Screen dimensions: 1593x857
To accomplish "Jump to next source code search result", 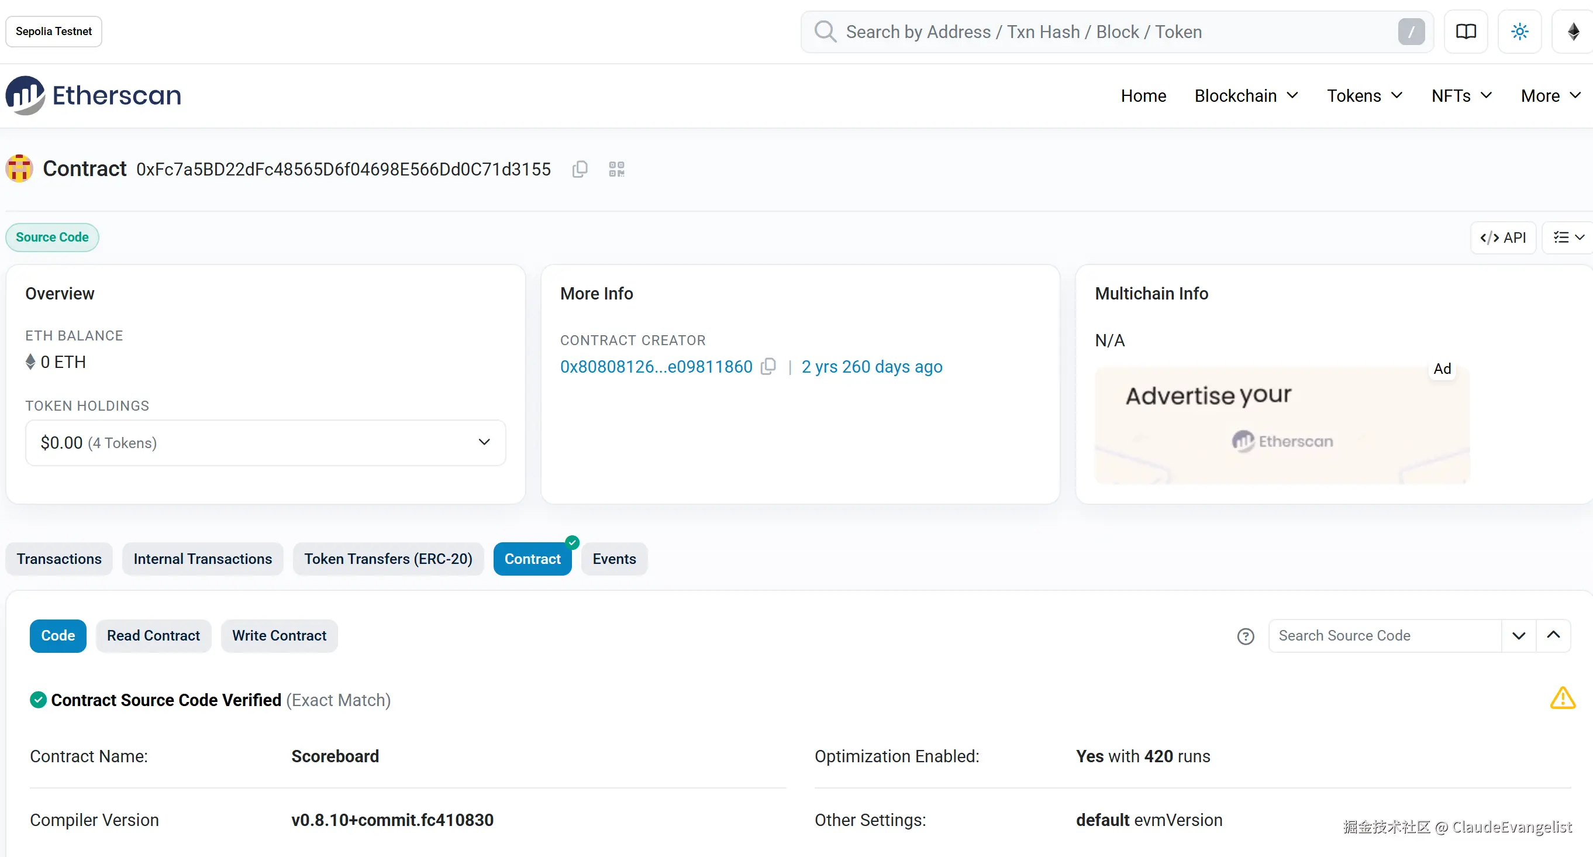I will click(1518, 636).
